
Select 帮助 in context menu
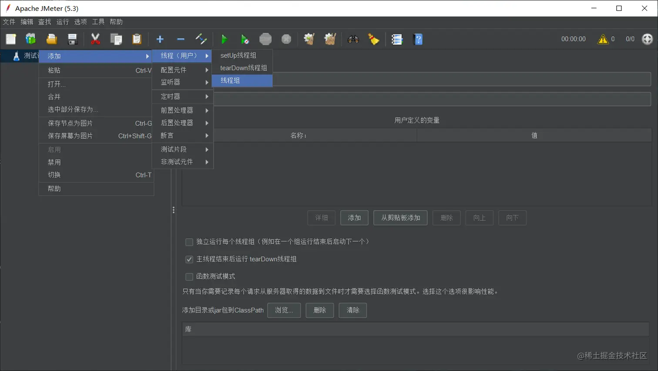coord(96,189)
